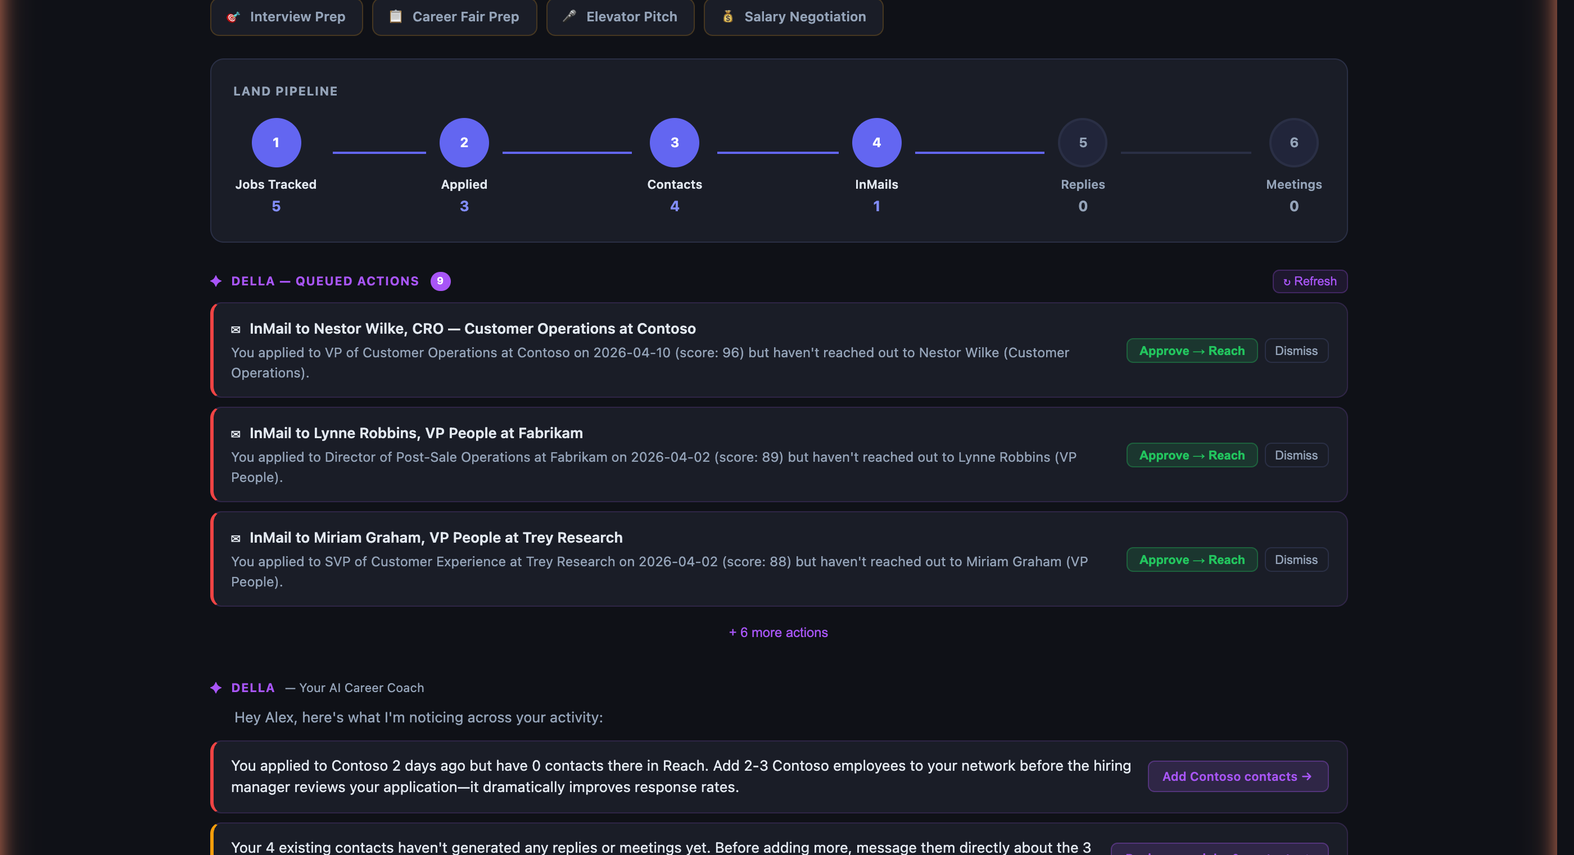The image size is (1574, 855).
Task: Click the Replies step 5 circle
Action: click(1082, 142)
